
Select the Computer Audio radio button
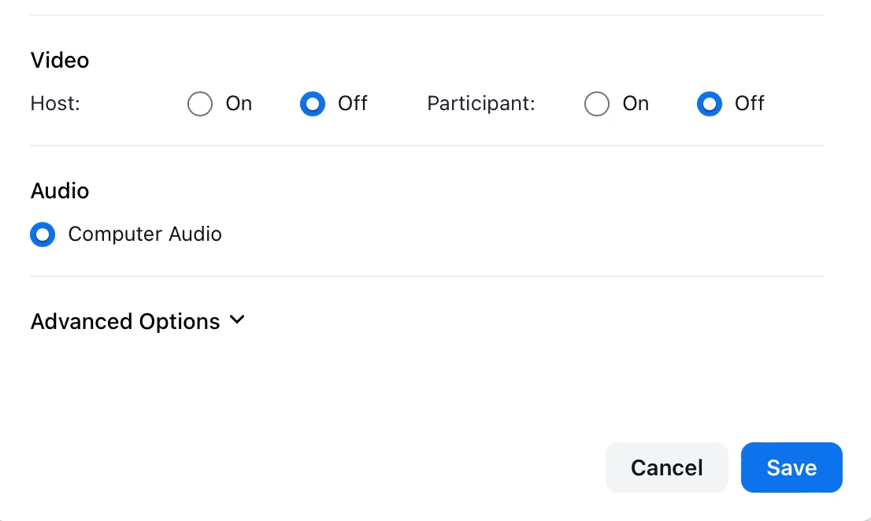click(x=43, y=235)
